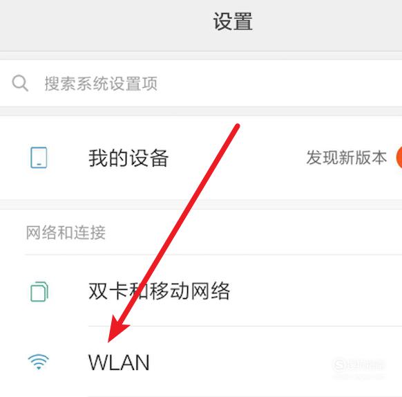Open 双卡和移动网络 settings
Viewport: 402px width, 397px height.
[x=201, y=290]
